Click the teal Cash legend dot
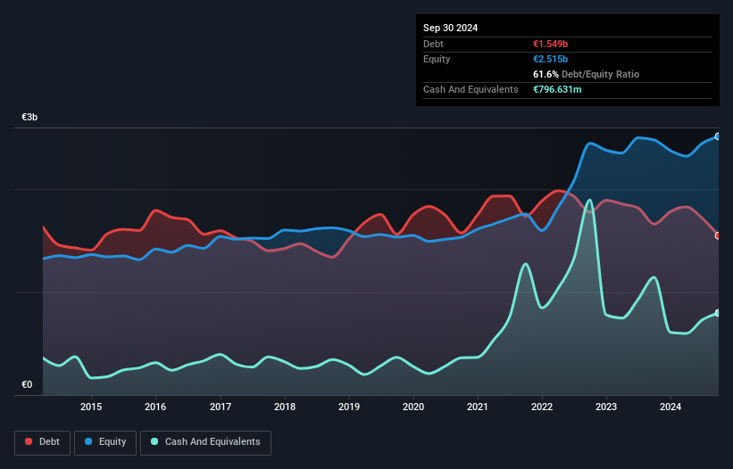The height and width of the screenshot is (469, 733). [x=154, y=441]
